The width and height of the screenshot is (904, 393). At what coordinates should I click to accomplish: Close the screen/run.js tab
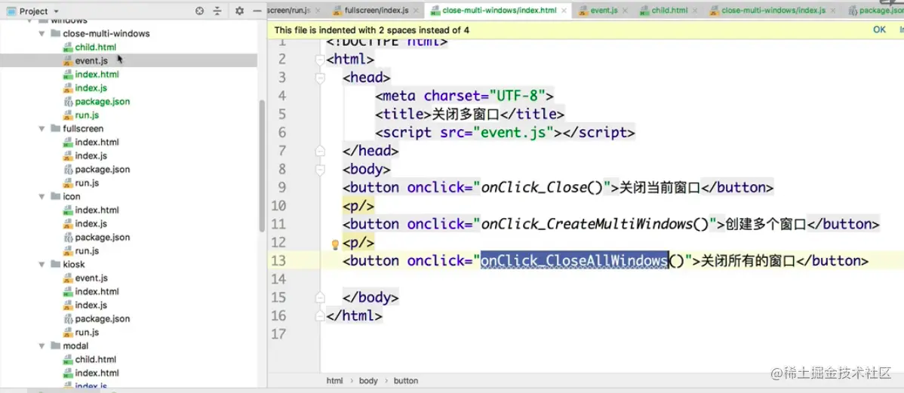click(x=318, y=11)
